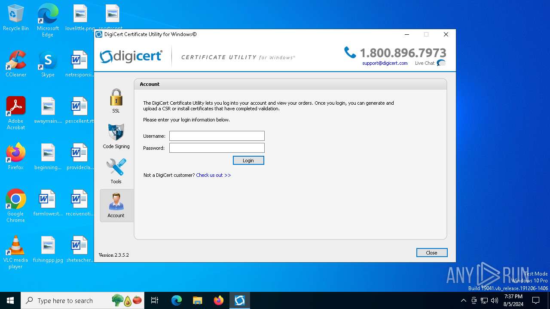550x309 pixels.
Task: Open the Code Signing shield section
Action: (x=116, y=136)
